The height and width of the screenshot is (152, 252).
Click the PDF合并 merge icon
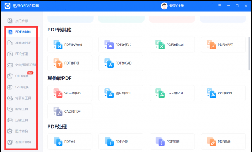58,142
